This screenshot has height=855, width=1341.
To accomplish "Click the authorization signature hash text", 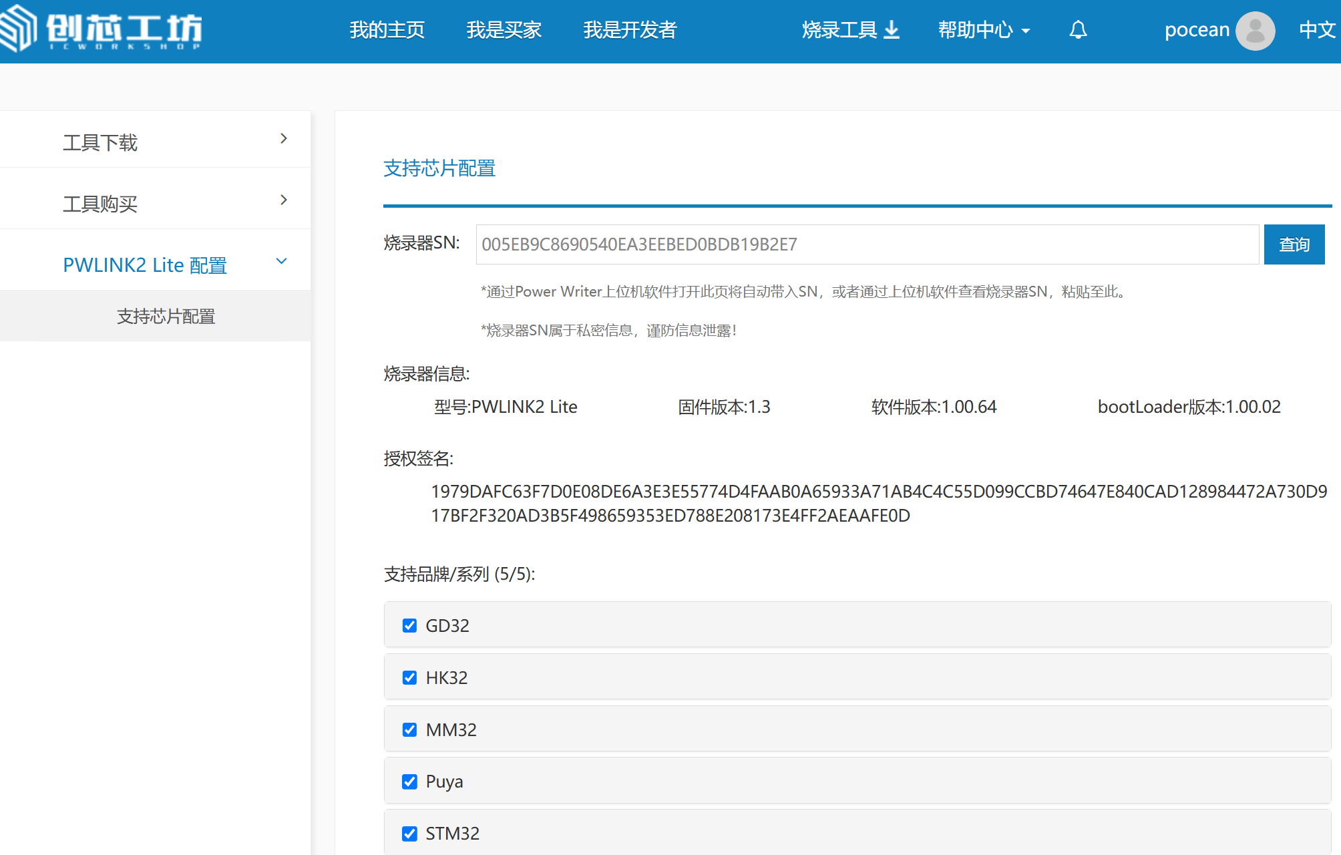I will (x=879, y=504).
